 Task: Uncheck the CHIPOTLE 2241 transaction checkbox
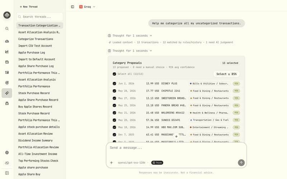(x=114, y=91)
